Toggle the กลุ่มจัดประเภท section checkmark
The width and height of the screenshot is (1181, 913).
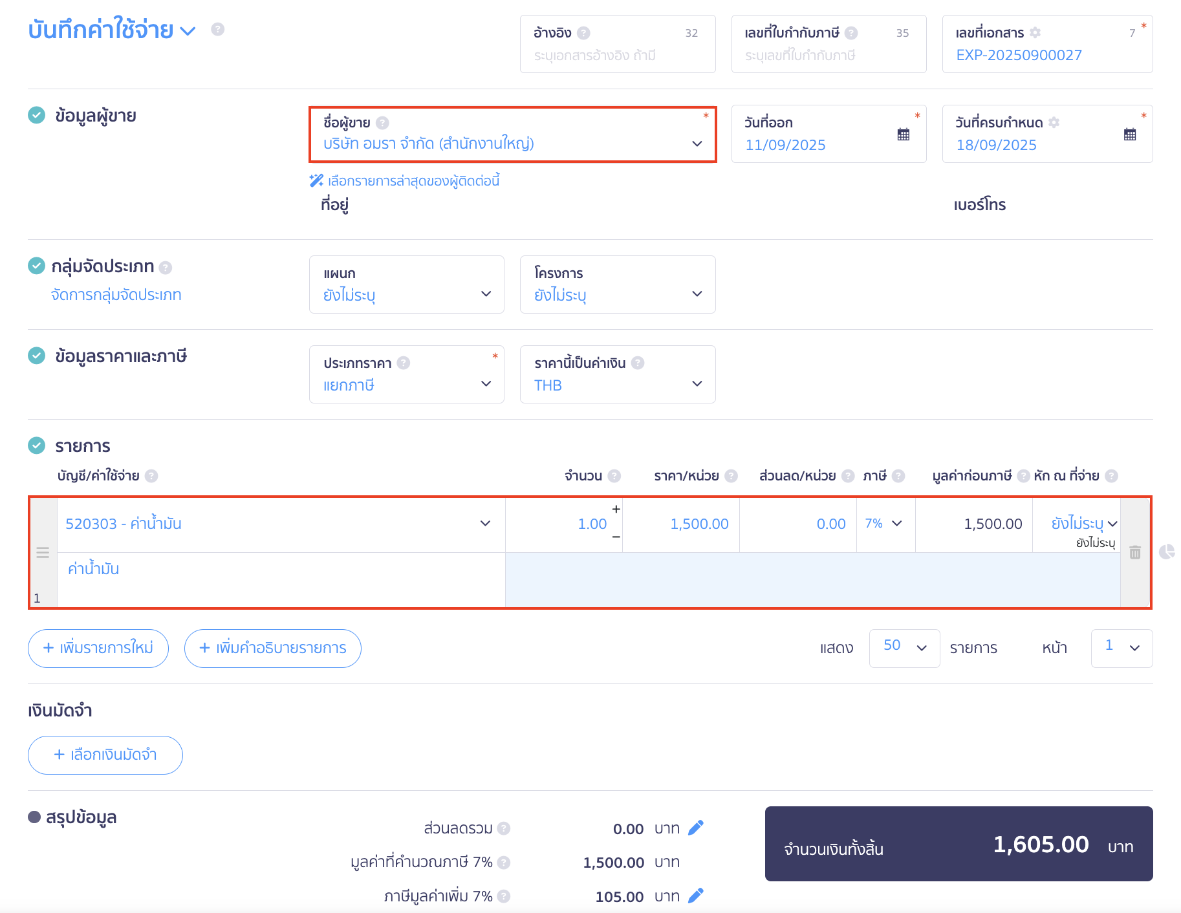click(x=37, y=266)
